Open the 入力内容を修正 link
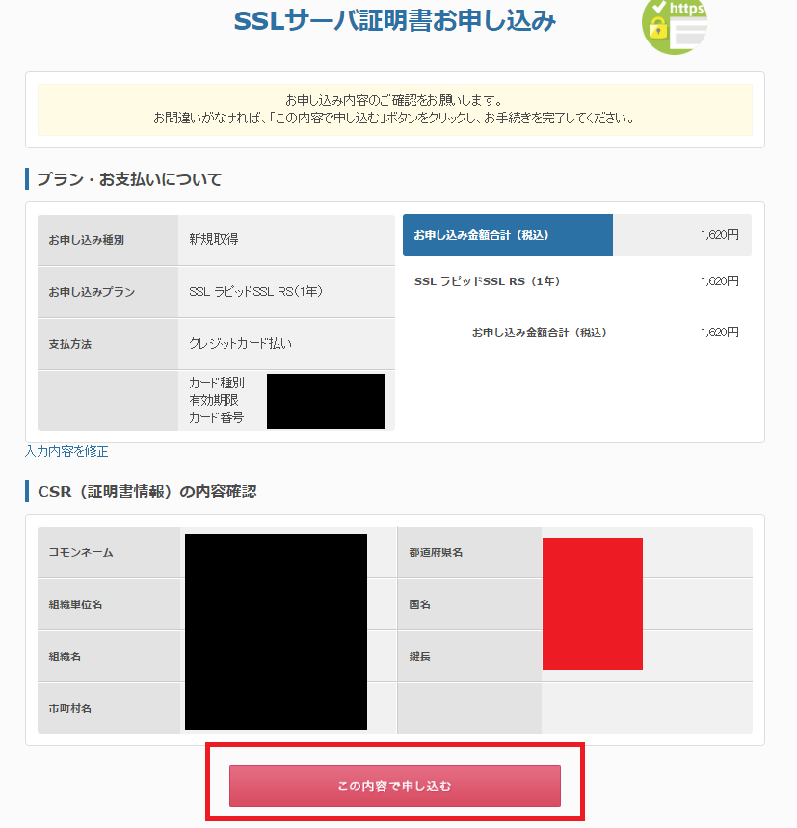 [x=66, y=451]
